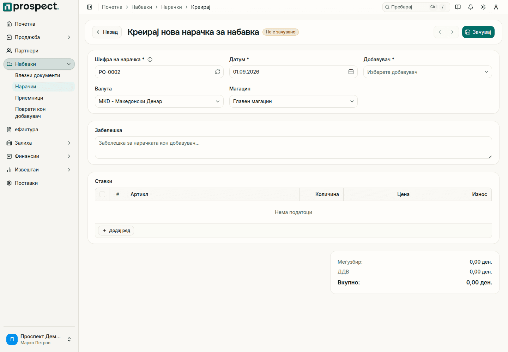
Task: Select Влезни документи submenu
Action: tap(43, 75)
